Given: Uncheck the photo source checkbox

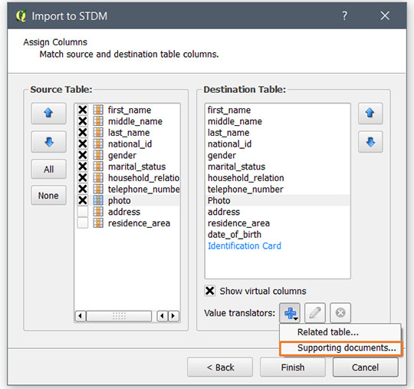Looking at the screenshot, I should (83, 200).
